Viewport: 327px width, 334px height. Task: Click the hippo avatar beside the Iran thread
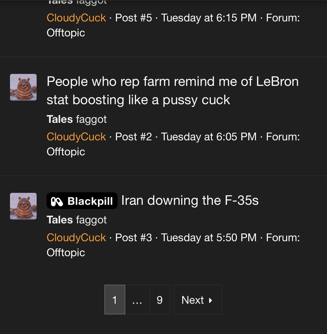pyautogui.click(x=23, y=206)
